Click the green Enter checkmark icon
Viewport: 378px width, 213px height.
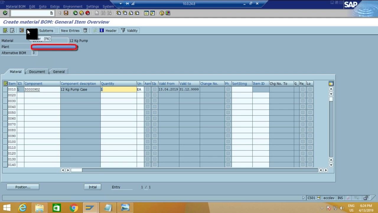point(5,13)
